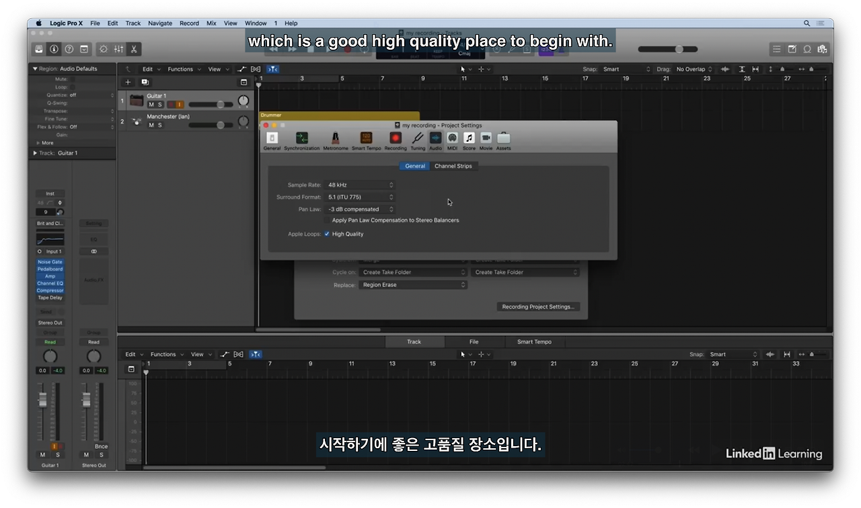Viewport: 861px width, 508px height.
Task: Open the Sample Rate dropdown
Action: [x=361, y=185]
